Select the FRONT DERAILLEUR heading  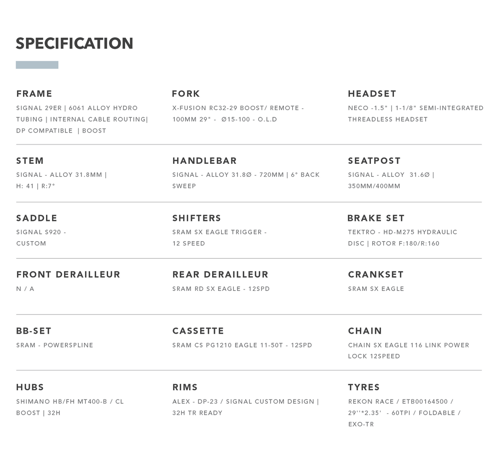(68, 275)
